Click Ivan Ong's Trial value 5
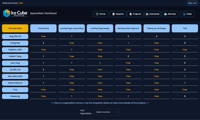The image size is (200, 120). [x=185, y=63]
